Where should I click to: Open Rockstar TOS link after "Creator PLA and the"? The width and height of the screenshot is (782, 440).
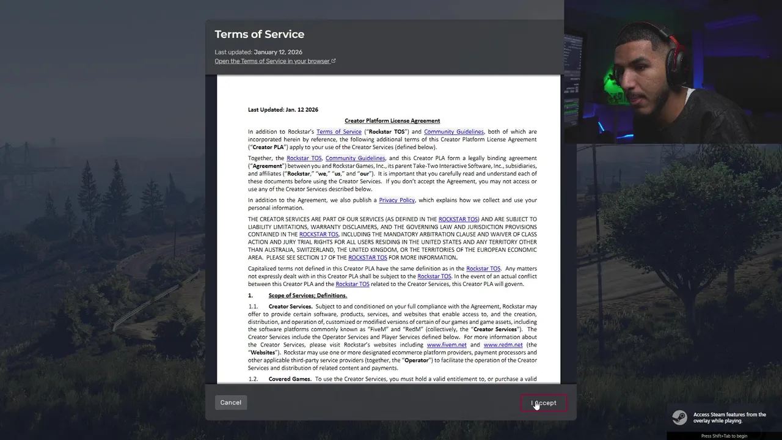pyautogui.click(x=353, y=284)
